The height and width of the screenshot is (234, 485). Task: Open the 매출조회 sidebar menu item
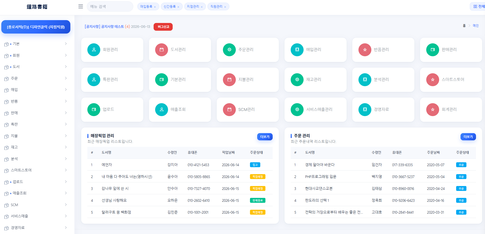pos(36,193)
